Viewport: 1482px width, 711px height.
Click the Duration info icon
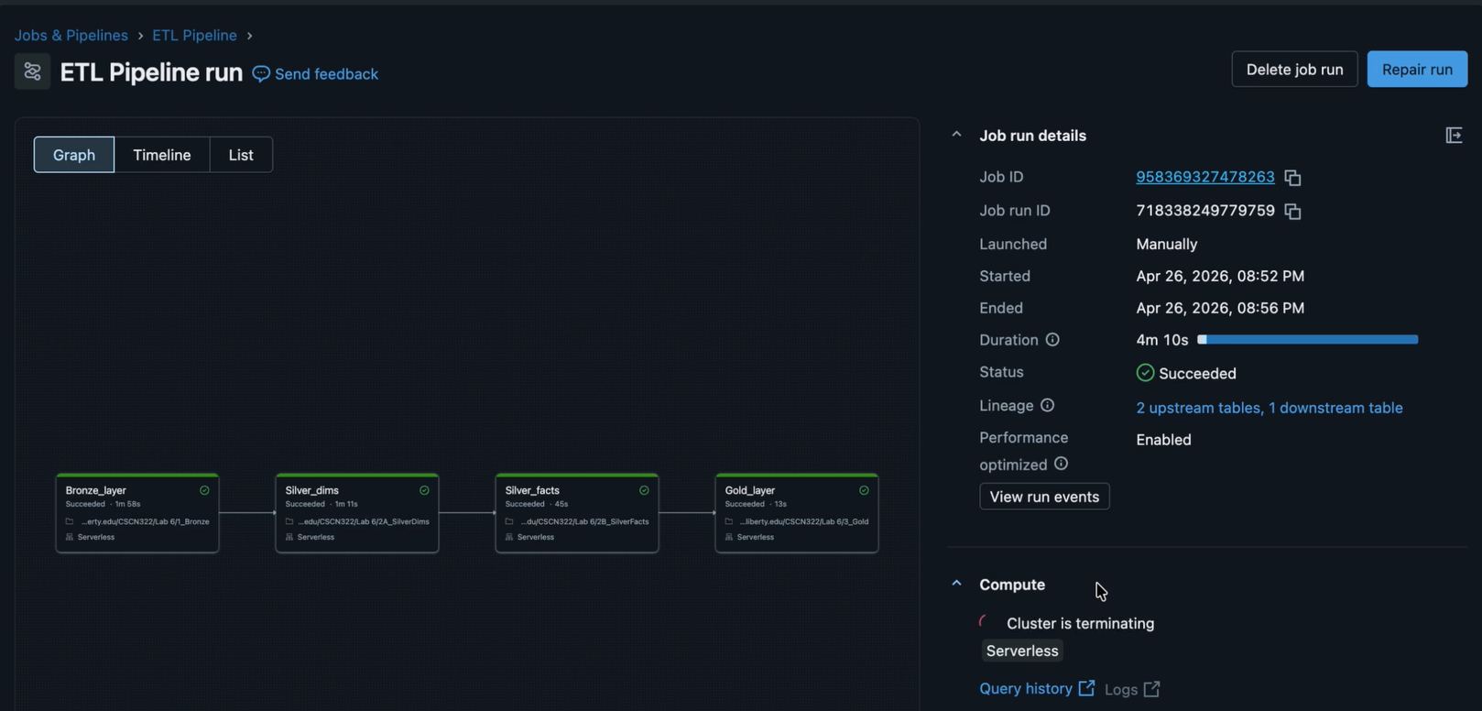1052,340
